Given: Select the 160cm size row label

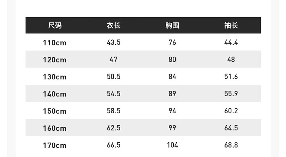Looking at the screenshot, I should (x=55, y=128).
